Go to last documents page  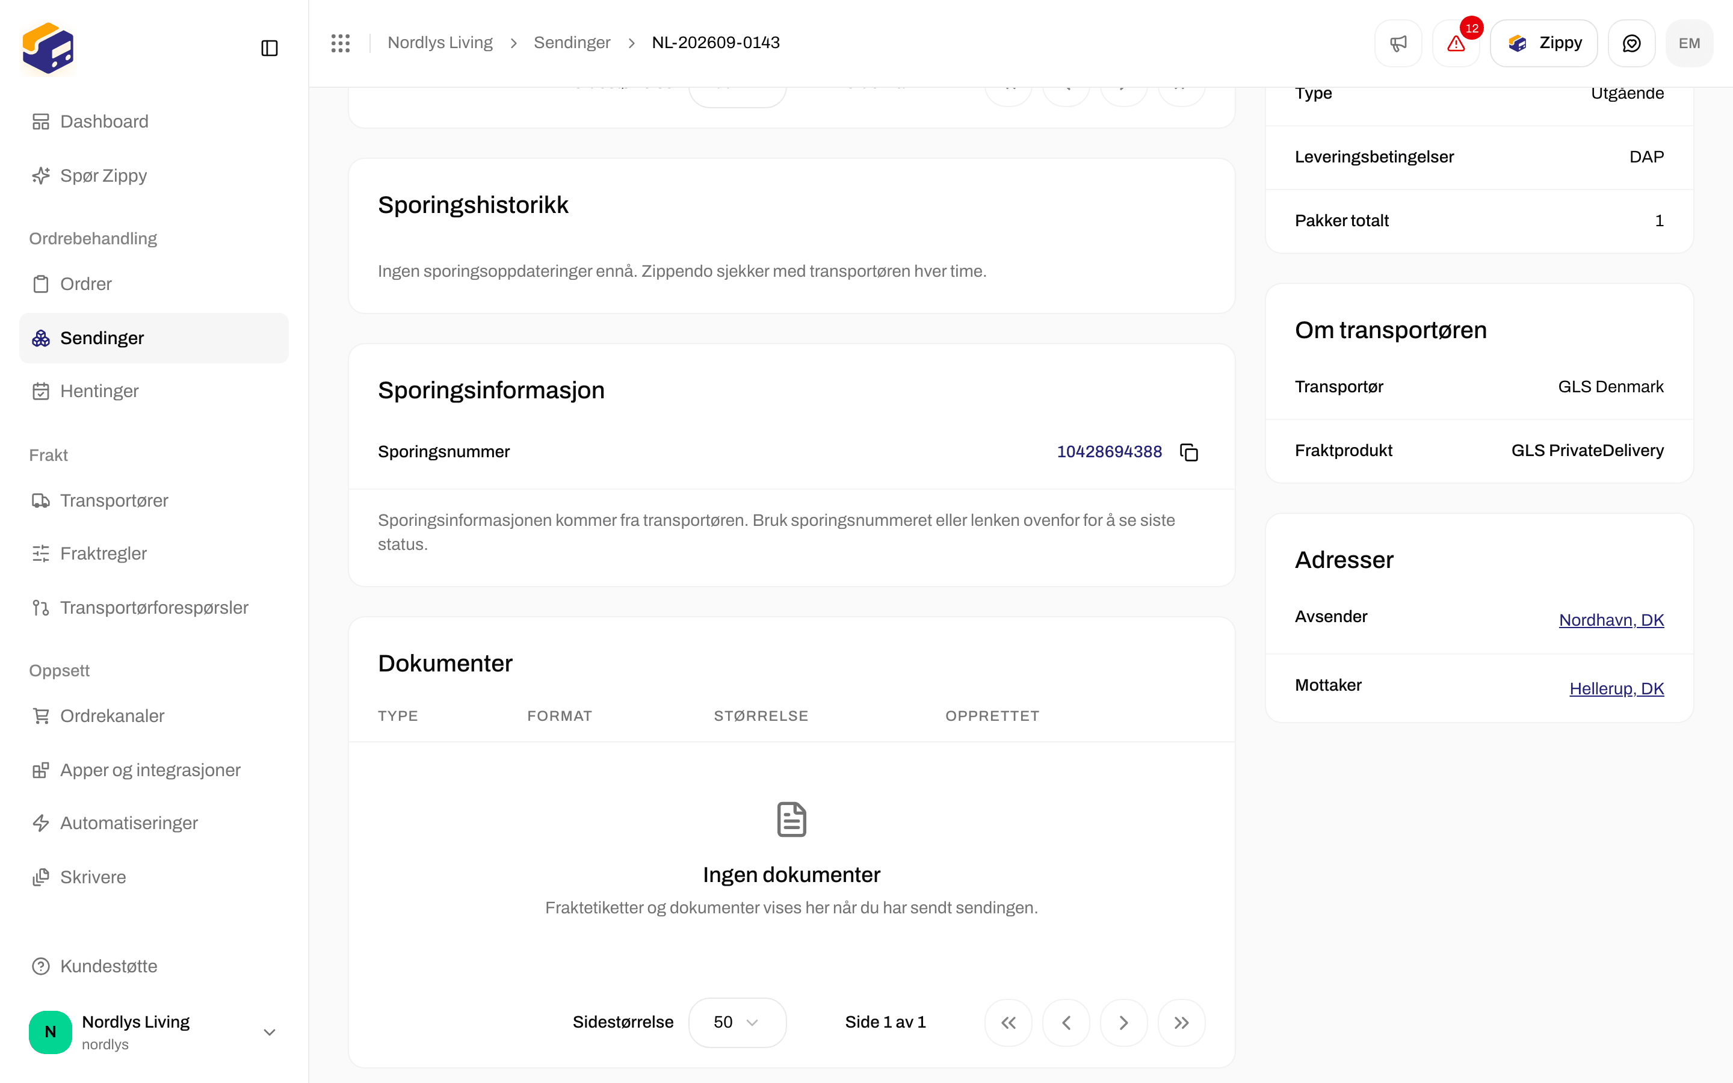pos(1182,1022)
